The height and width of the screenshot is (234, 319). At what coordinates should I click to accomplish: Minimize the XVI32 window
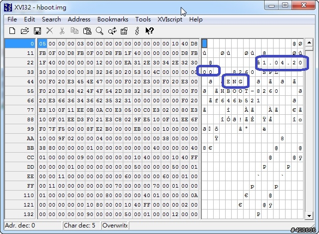coord(272,5)
